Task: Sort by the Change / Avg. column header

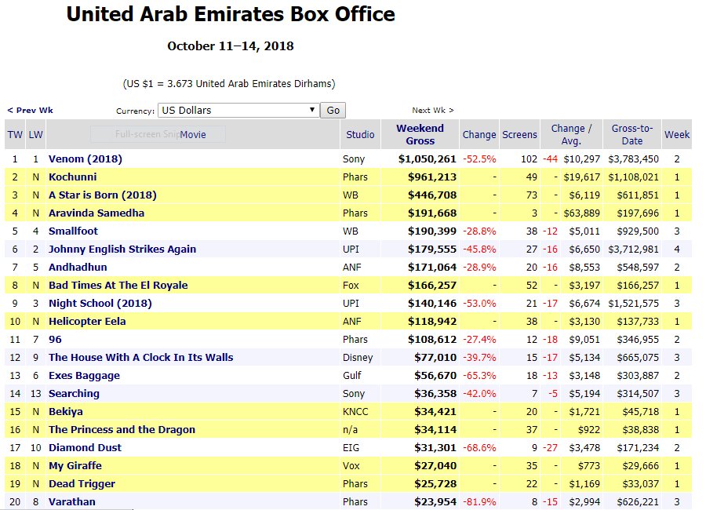Action: coord(571,134)
